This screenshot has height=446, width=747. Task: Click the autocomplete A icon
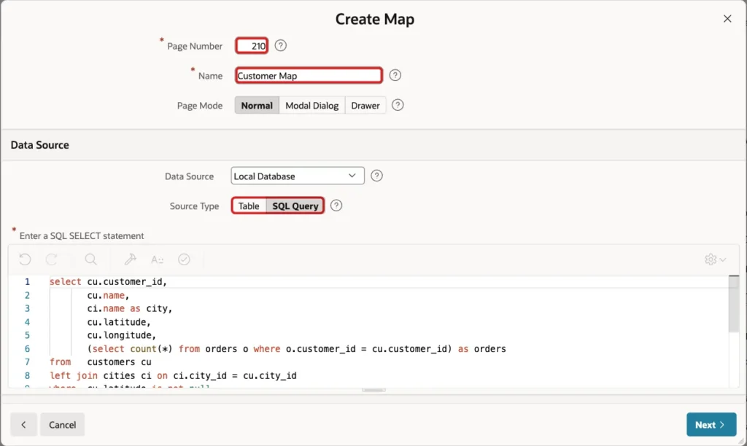click(158, 259)
